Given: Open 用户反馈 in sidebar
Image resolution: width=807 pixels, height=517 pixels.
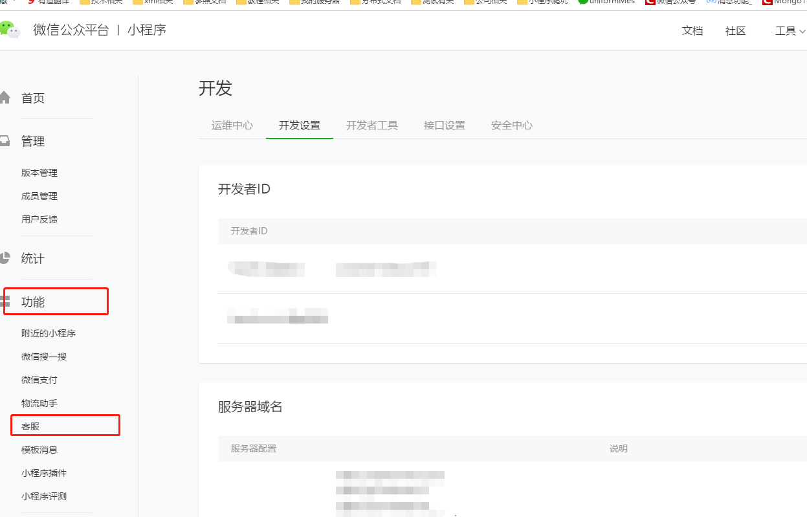Looking at the screenshot, I should point(39,219).
